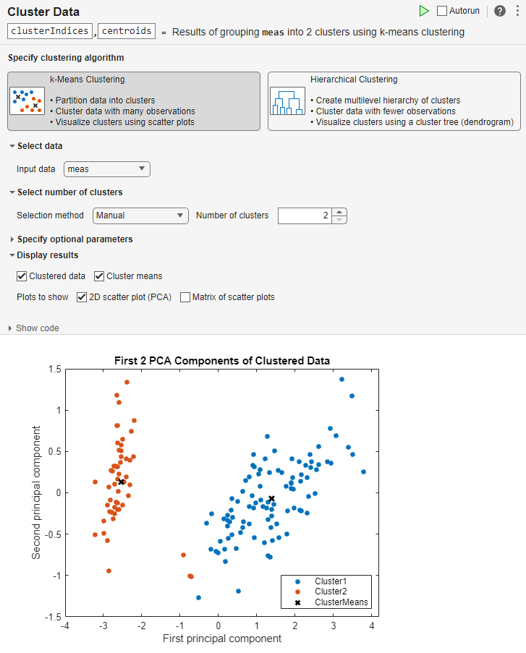Screen dimensions: 526x653
Task: Enable Matrix of scatter plots
Action: coord(185,296)
